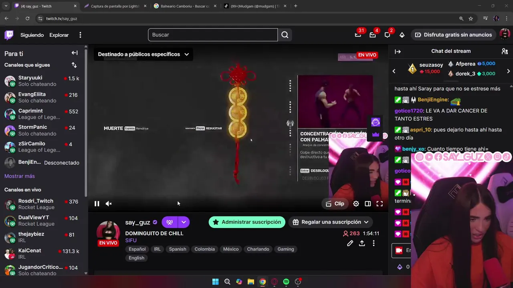Open zSirCamilo channel in sidebar

coord(42,146)
